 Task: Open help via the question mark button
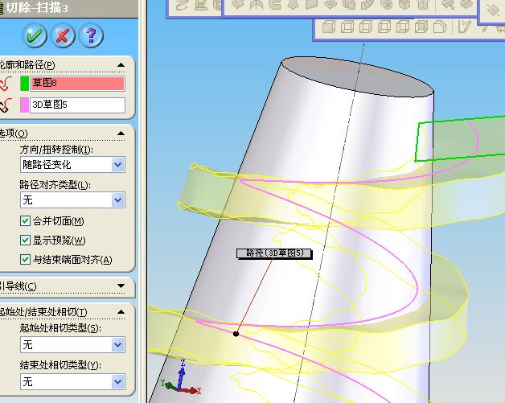click(91, 35)
